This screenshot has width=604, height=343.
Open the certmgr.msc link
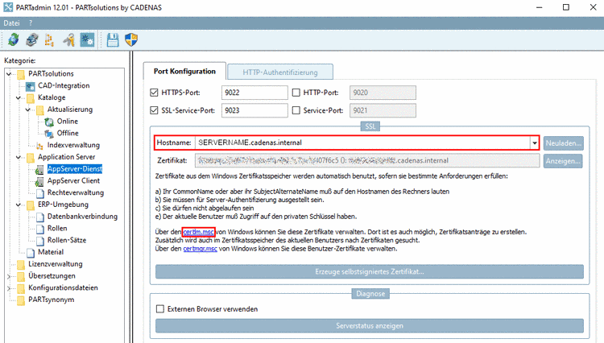pyautogui.click(x=200, y=249)
